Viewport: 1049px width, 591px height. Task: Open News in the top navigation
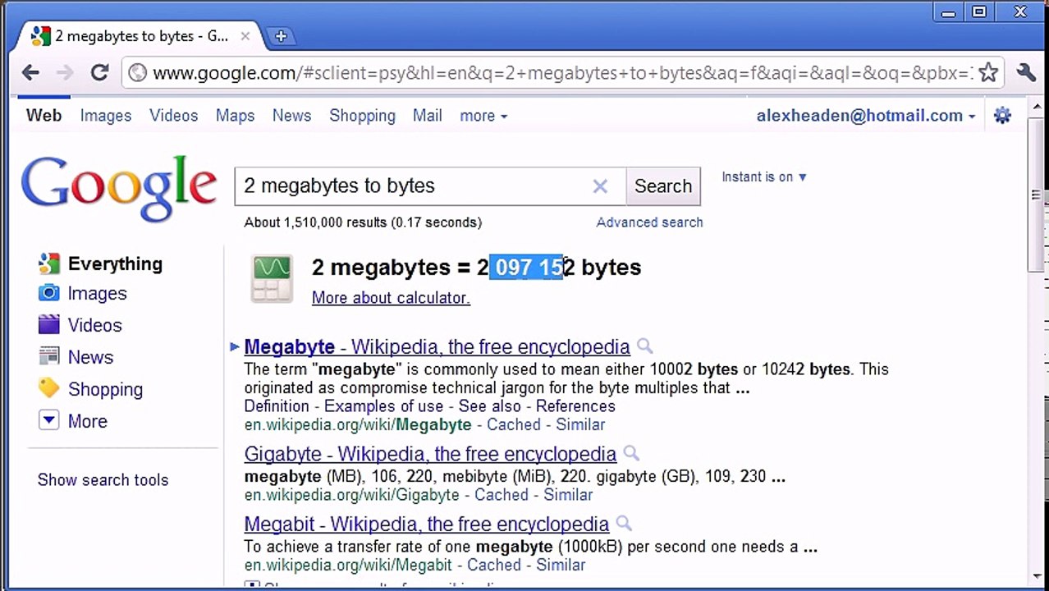tap(291, 116)
